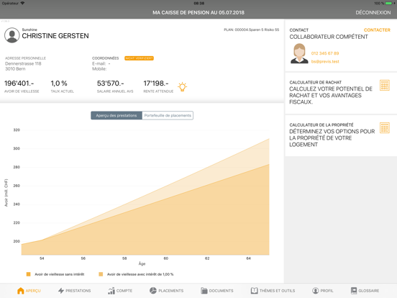Click the Déconnexion button
The height and width of the screenshot is (298, 397).
tap(373, 13)
